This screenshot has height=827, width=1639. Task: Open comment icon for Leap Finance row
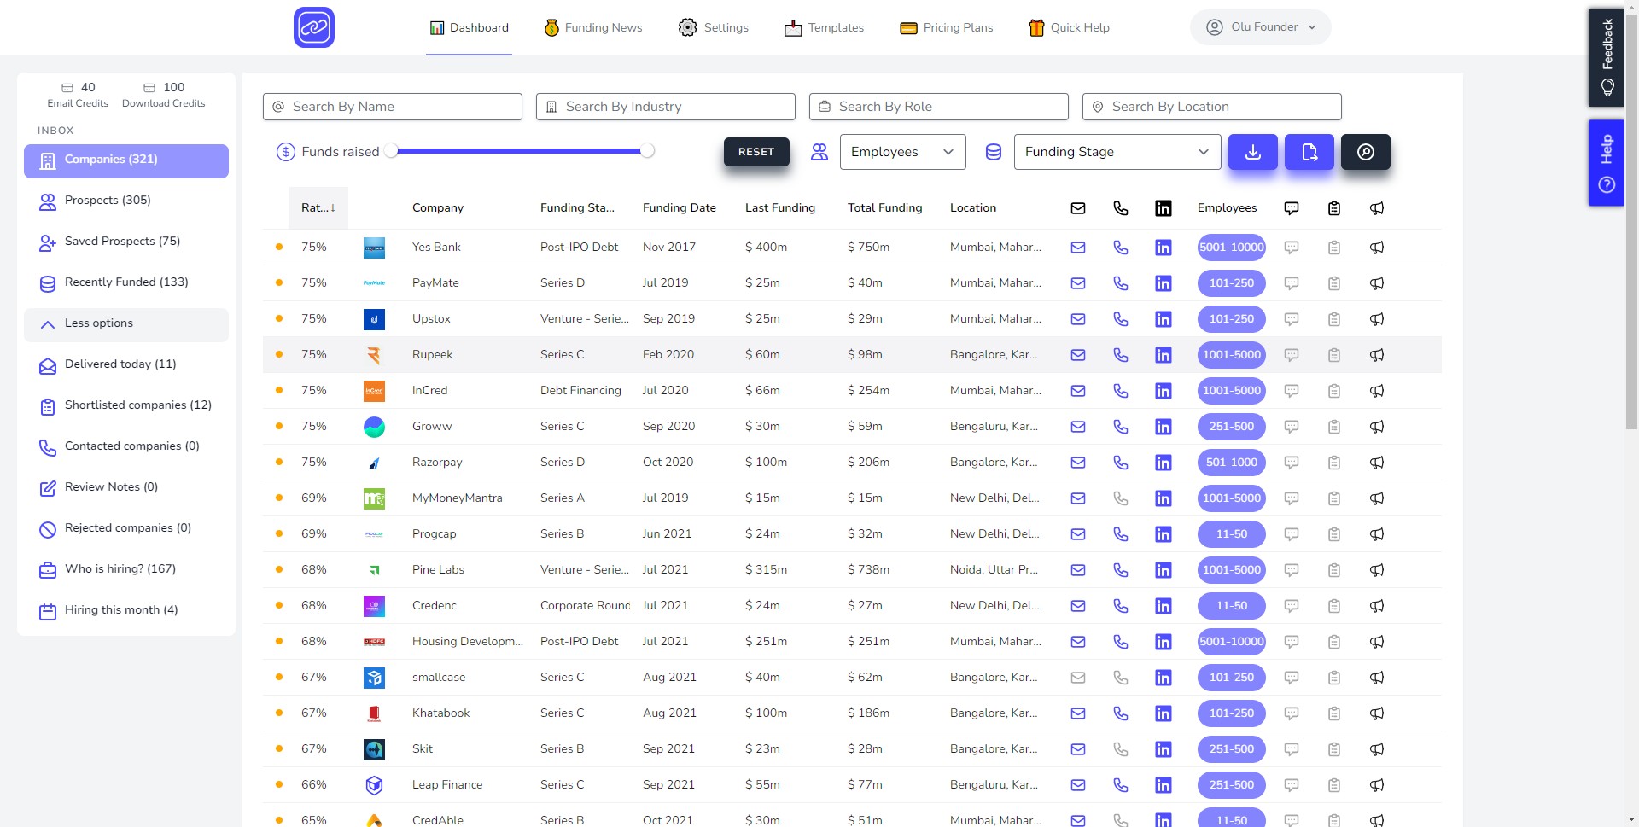click(1292, 785)
